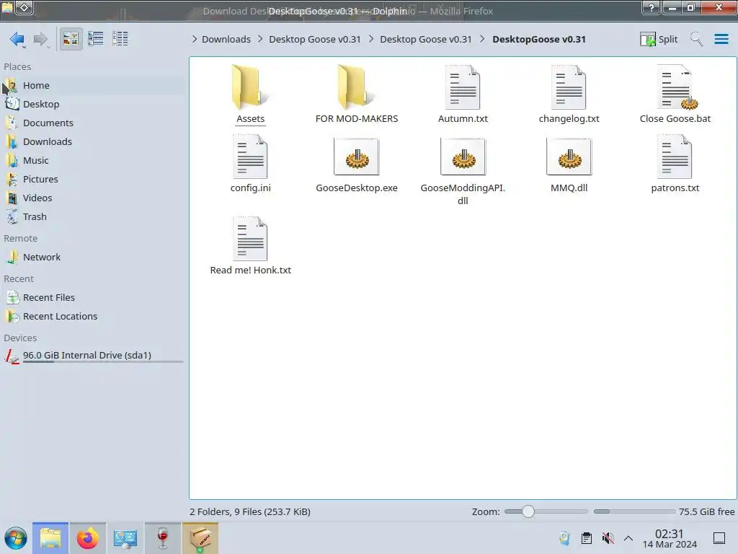Click the muted volume tray icon
Viewport: 738px width, 554px height.
[x=608, y=538]
